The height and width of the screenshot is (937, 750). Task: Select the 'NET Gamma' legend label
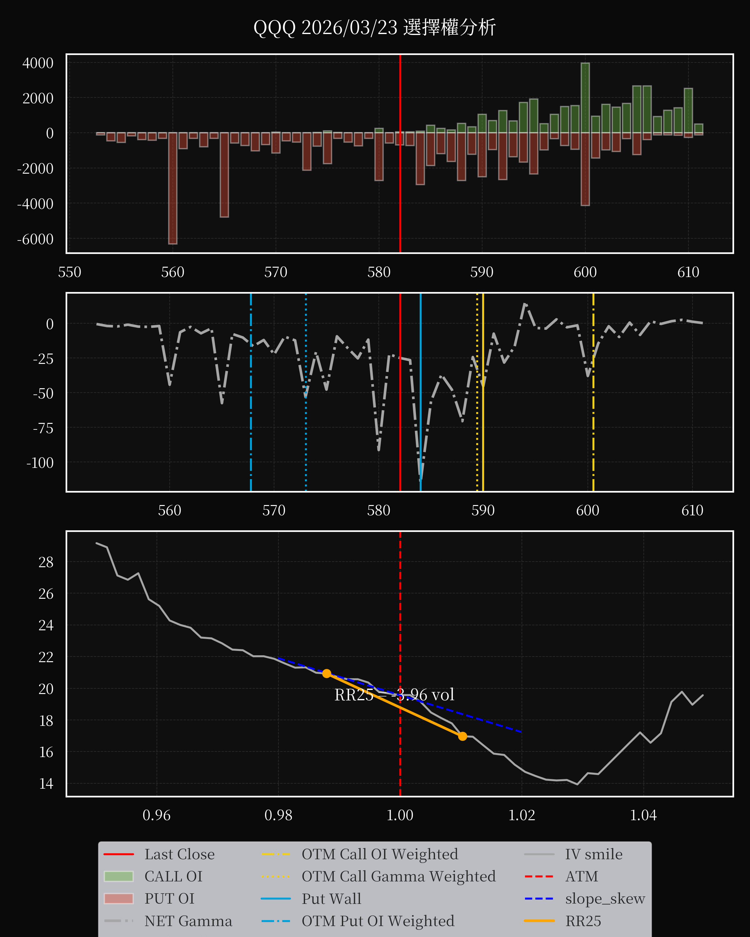click(x=188, y=921)
